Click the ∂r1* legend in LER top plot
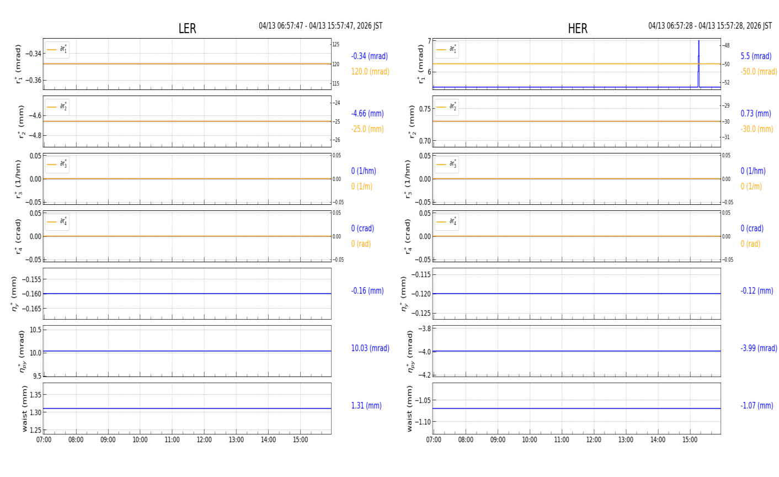This screenshot has height=477, width=779. point(57,50)
